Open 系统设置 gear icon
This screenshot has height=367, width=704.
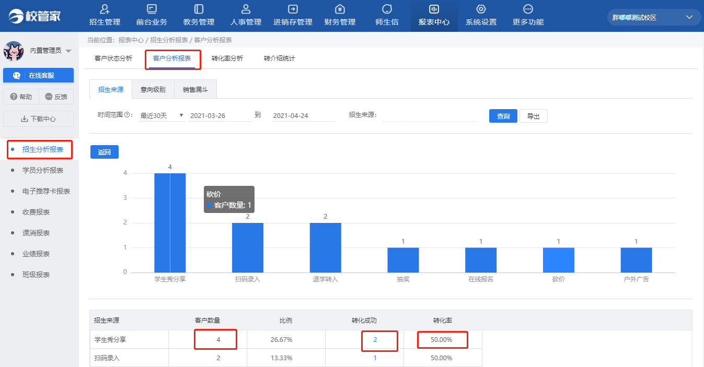(481, 9)
